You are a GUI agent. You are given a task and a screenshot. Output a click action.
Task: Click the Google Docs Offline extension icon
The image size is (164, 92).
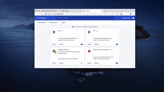click(54, 51)
